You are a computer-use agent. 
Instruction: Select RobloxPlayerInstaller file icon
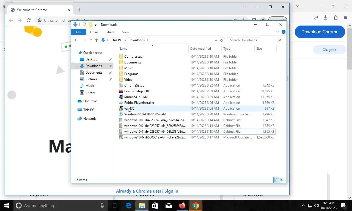coord(121,103)
